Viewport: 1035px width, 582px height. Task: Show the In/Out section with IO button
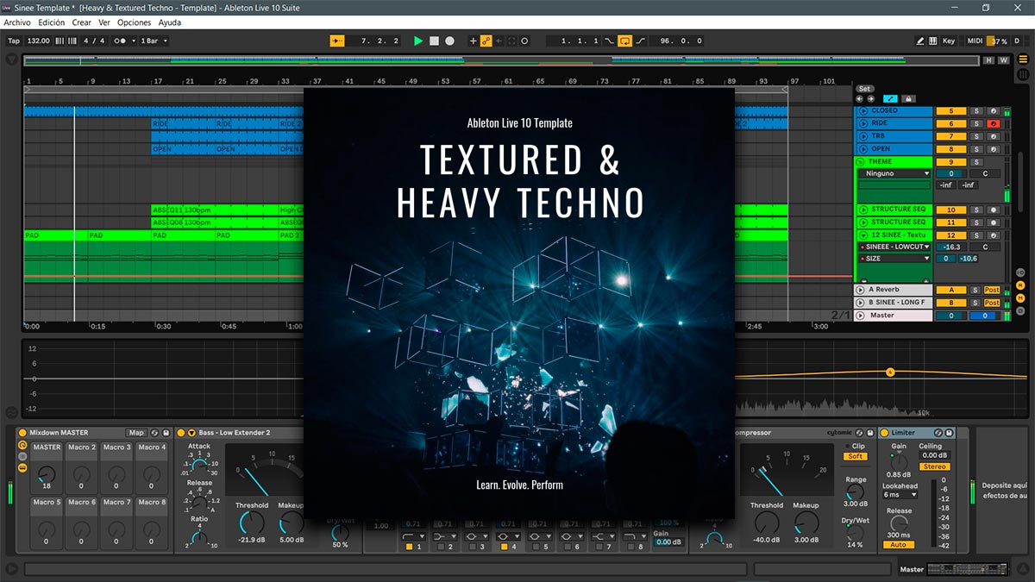pos(1020,272)
